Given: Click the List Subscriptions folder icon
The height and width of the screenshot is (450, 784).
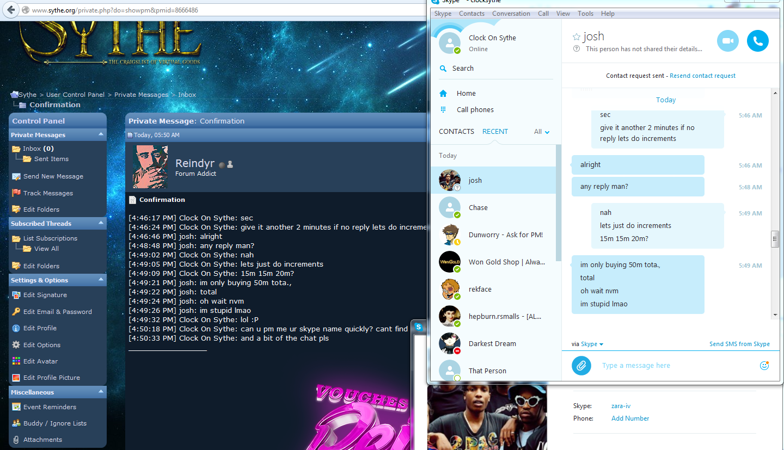Looking at the screenshot, I should coord(16,238).
